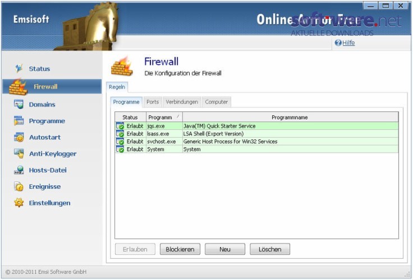Click the Domains sidebar icon
The height and width of the screenshot is (280, 413).
tap(19, 104)
